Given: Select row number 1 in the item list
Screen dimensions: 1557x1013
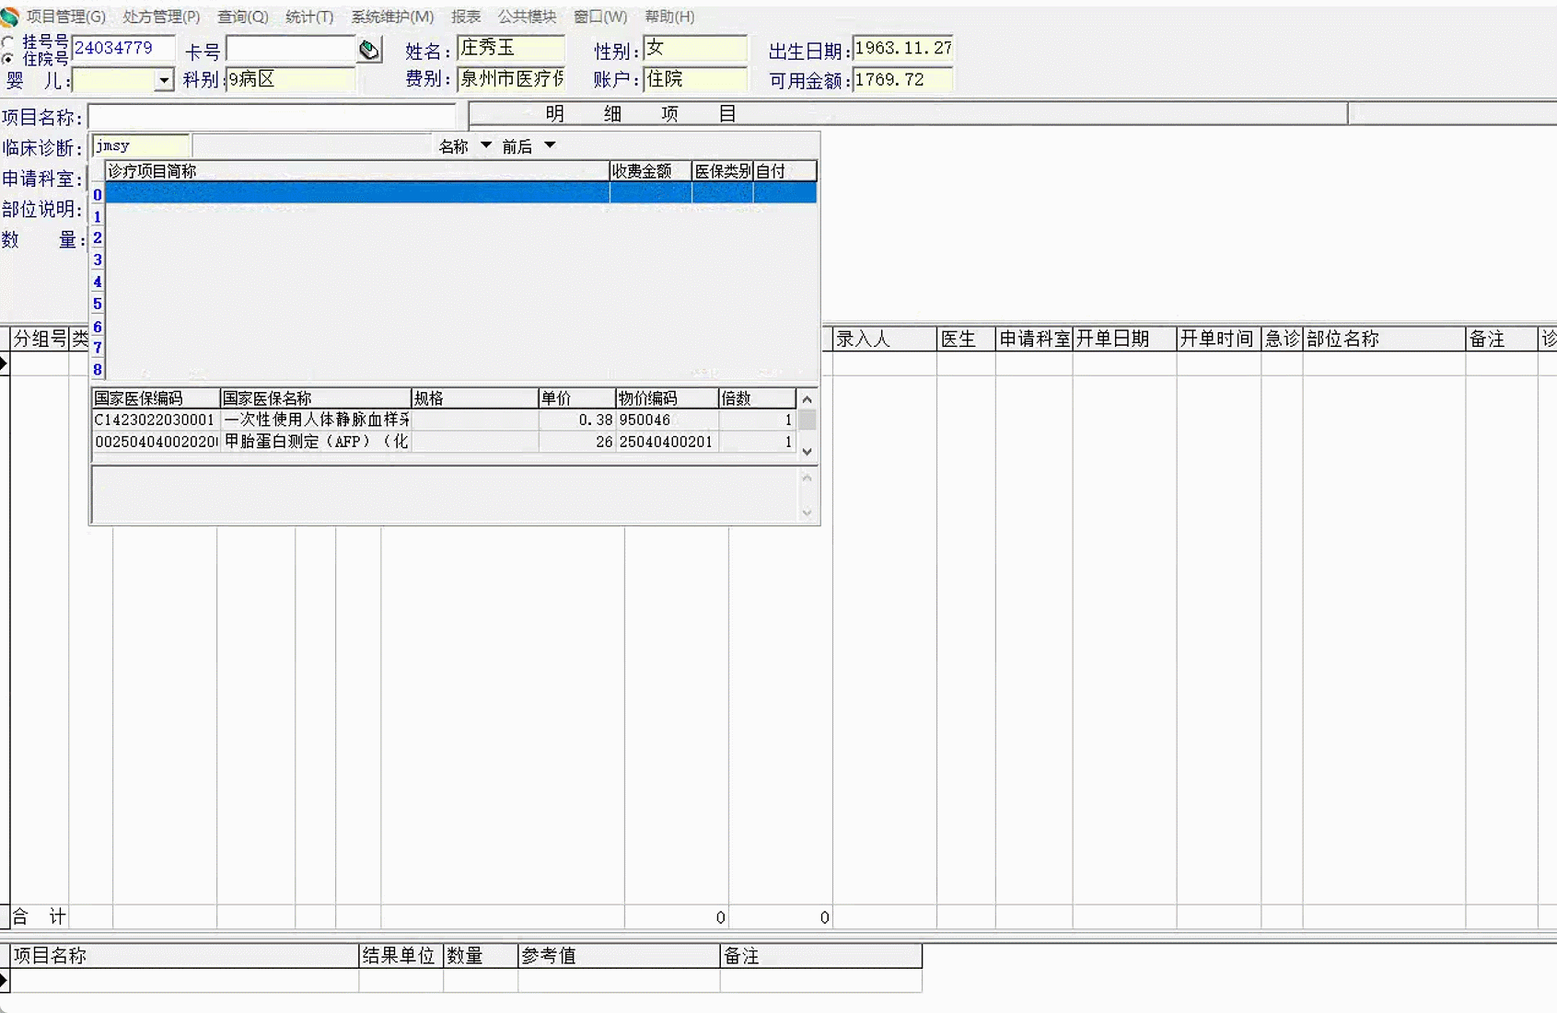Looking at the screenshot, I should tap(98, 216).
